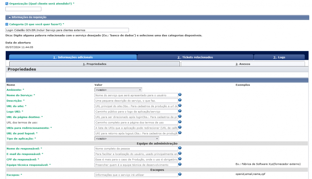The image size is (312, 179).
Task: Click the Categoria text field
Action: (67, 30)
